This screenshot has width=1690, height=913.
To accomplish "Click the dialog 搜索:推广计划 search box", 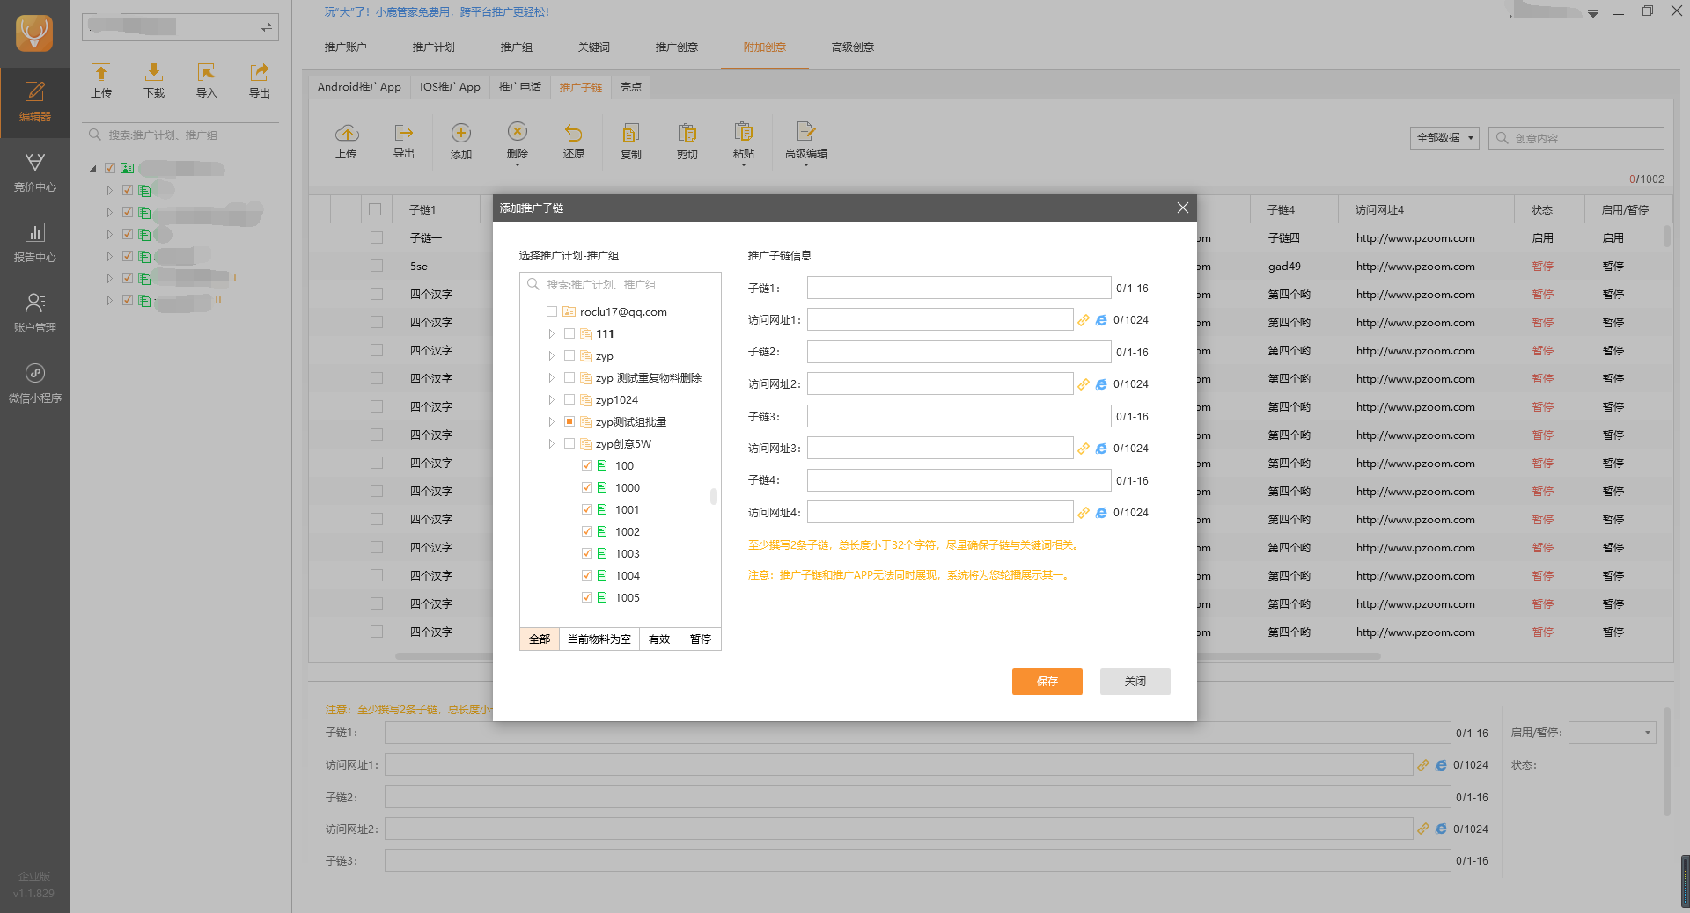I will click(621, 284).
